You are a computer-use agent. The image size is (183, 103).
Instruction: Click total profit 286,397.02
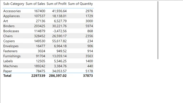[x=58, y=76]
